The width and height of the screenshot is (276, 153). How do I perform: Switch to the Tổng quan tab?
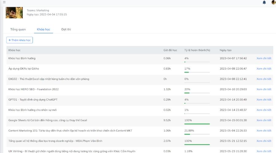tap(18, 29)
